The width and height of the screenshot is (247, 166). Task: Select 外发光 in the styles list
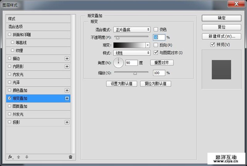click(x=18, y=114)
